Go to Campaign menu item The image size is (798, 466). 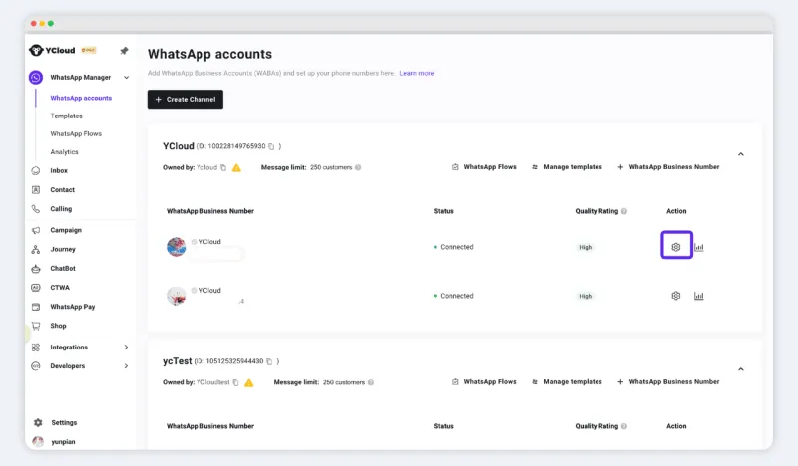66,230
